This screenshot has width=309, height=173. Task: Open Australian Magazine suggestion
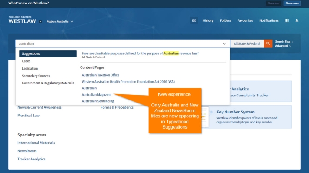point(96,95)
